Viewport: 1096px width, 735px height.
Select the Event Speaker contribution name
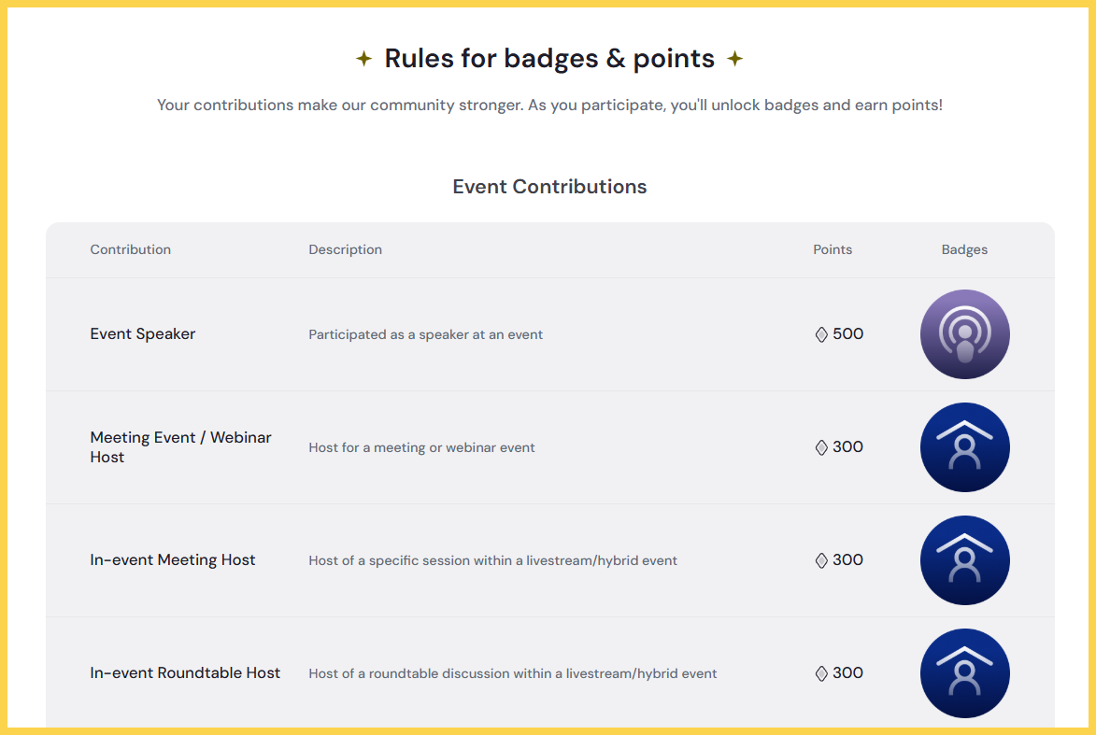pyautogui.click(x=143, y=334)
